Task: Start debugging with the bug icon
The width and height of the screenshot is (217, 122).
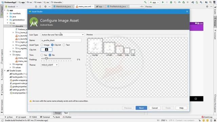Action: (171, 2)
